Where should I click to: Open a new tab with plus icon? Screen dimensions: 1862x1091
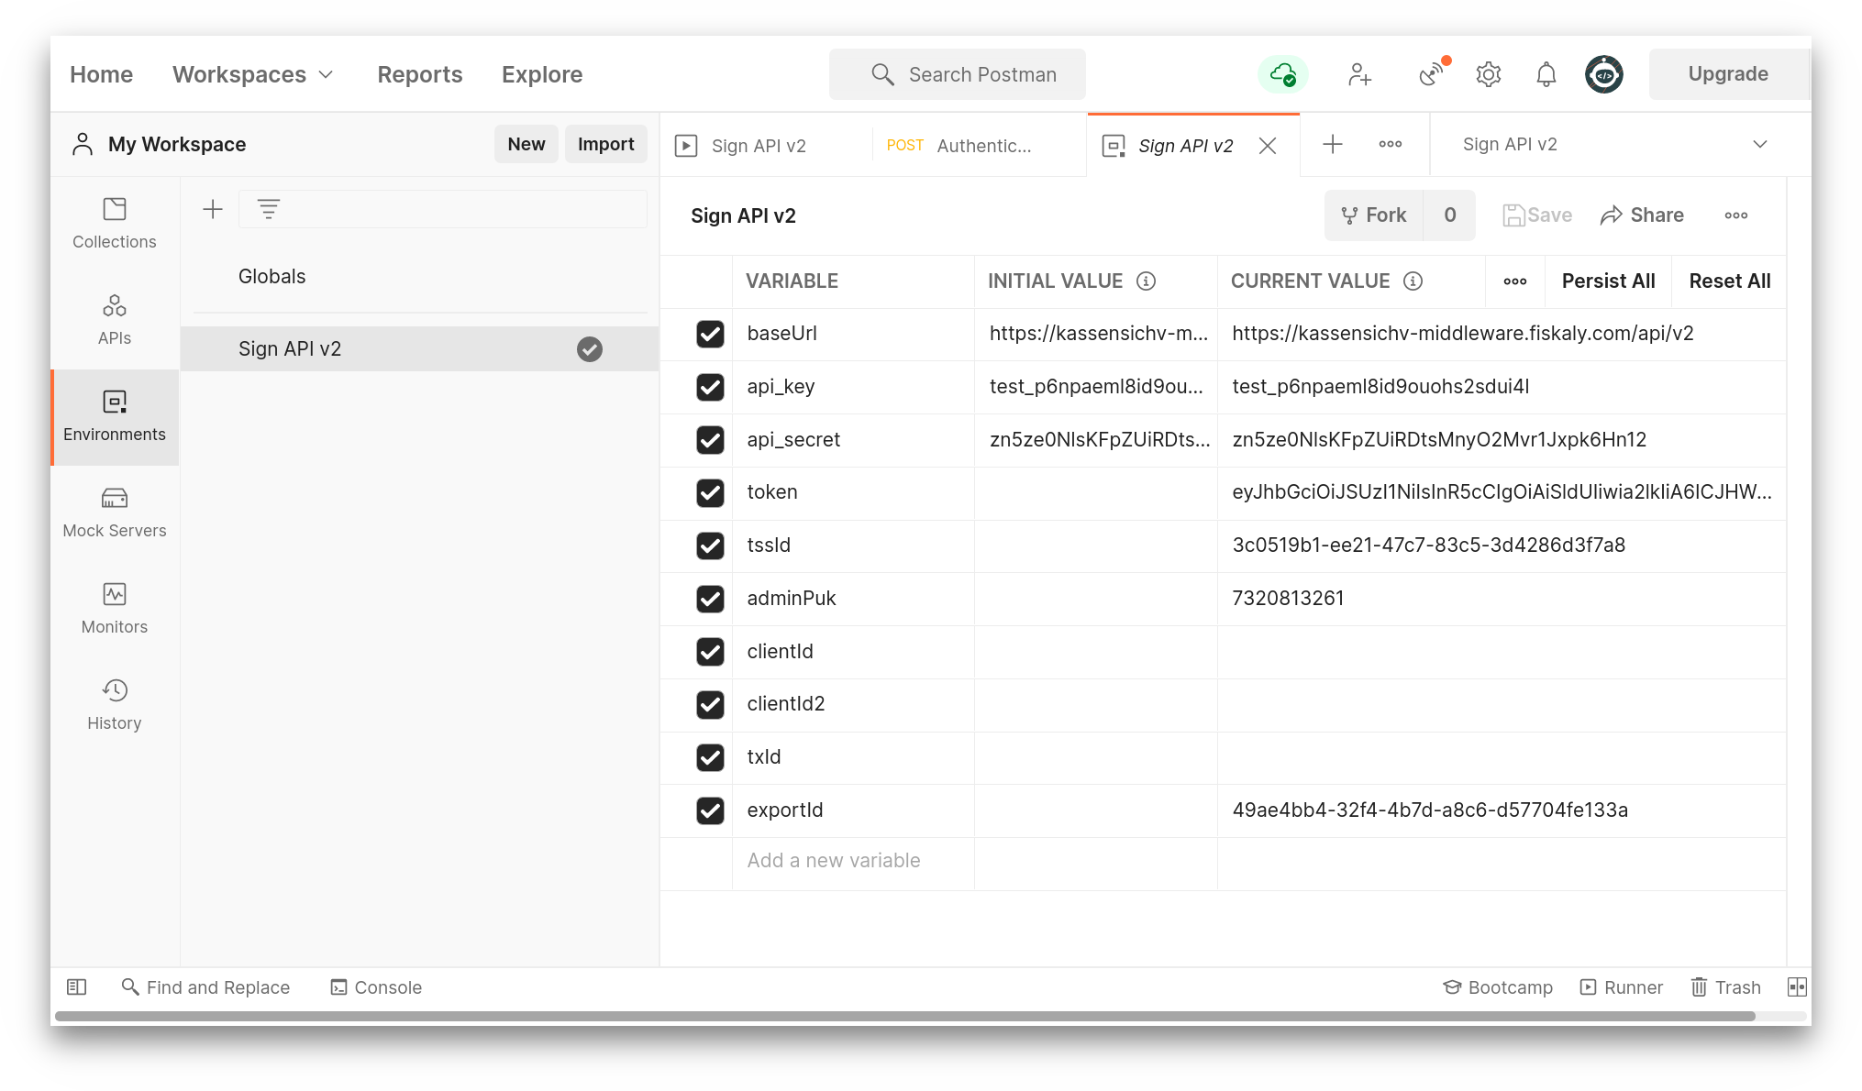(1333, 144)
